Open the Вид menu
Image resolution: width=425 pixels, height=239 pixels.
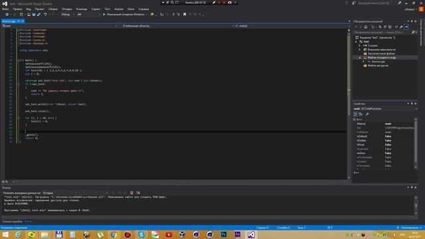[29, 9]
